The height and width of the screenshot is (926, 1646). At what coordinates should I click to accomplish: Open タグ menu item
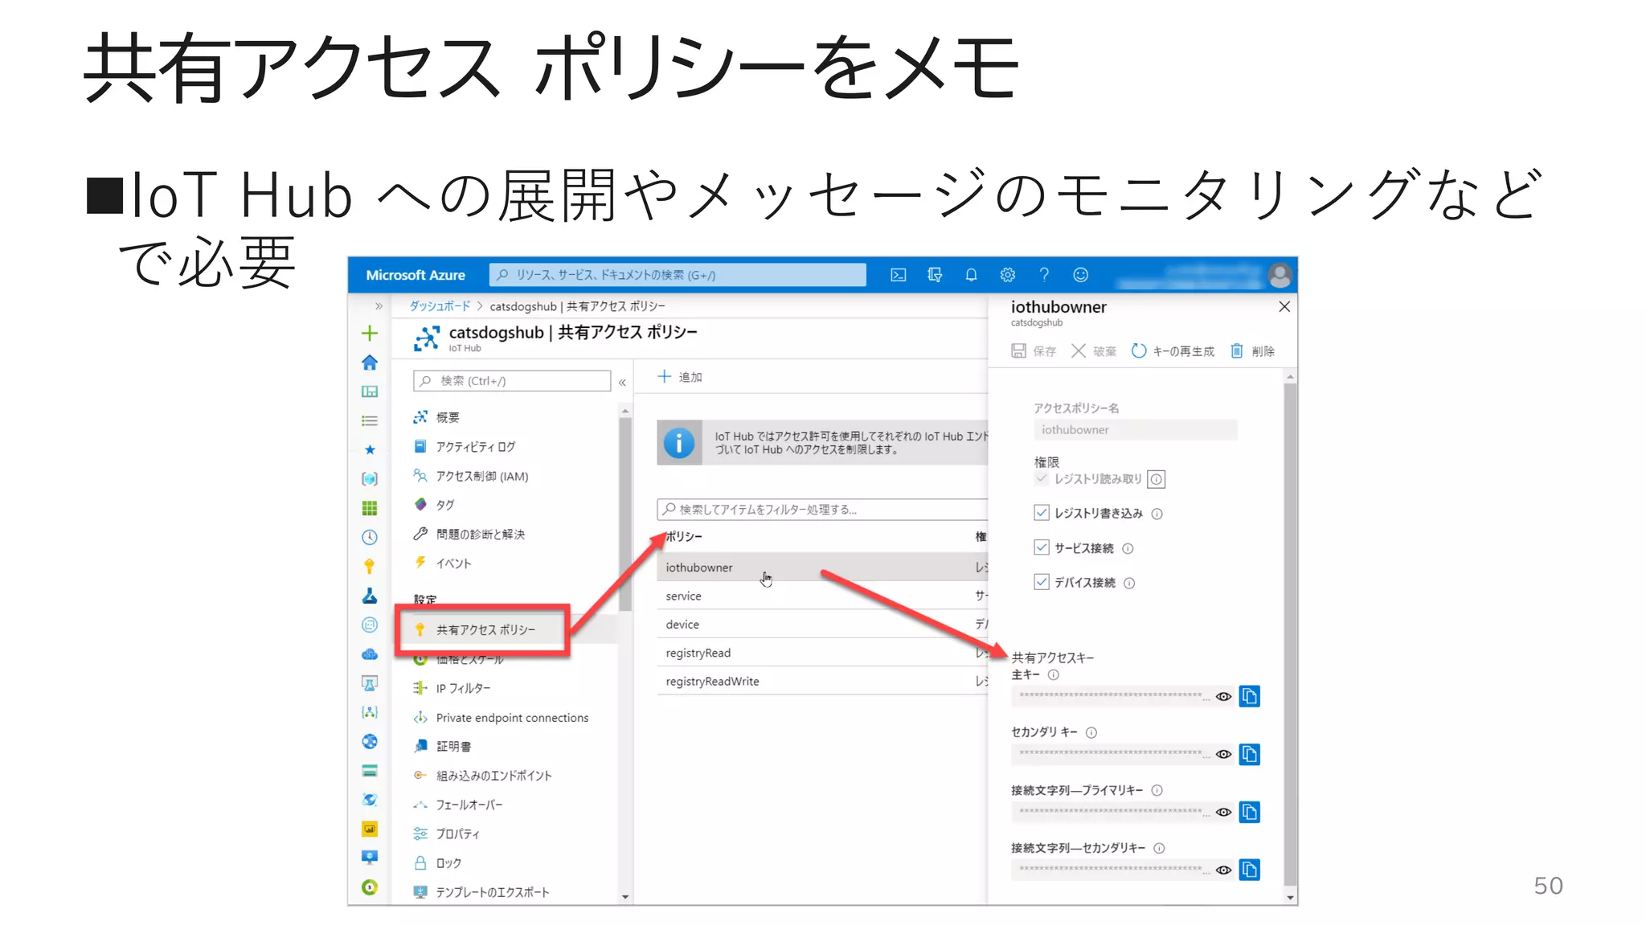(x=434, y=505)
